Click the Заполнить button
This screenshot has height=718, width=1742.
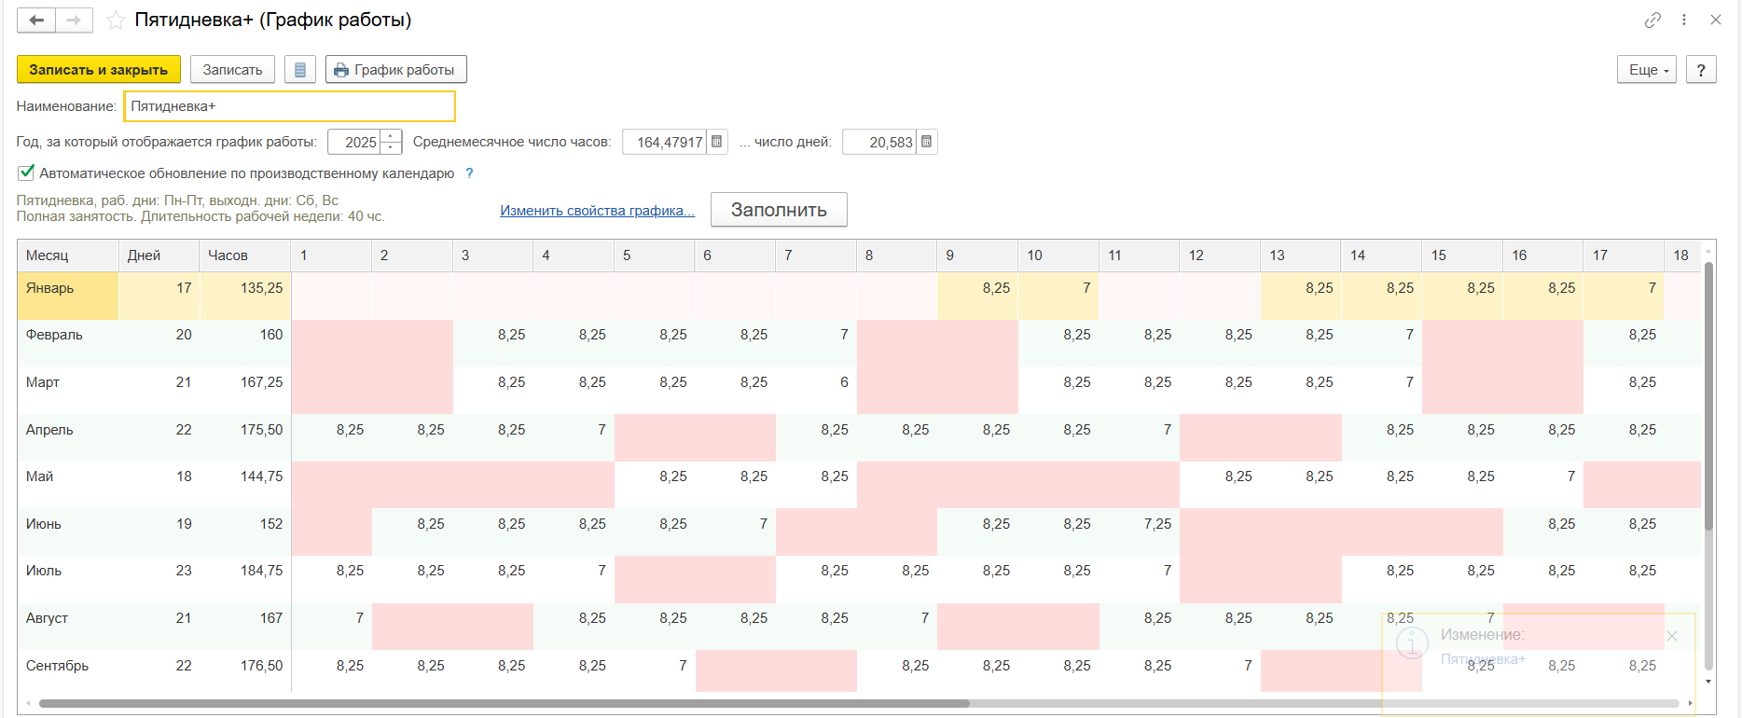coord(779,210)
